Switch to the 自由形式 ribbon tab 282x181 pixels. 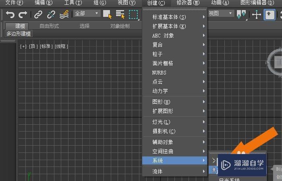[x=49, y=26]
